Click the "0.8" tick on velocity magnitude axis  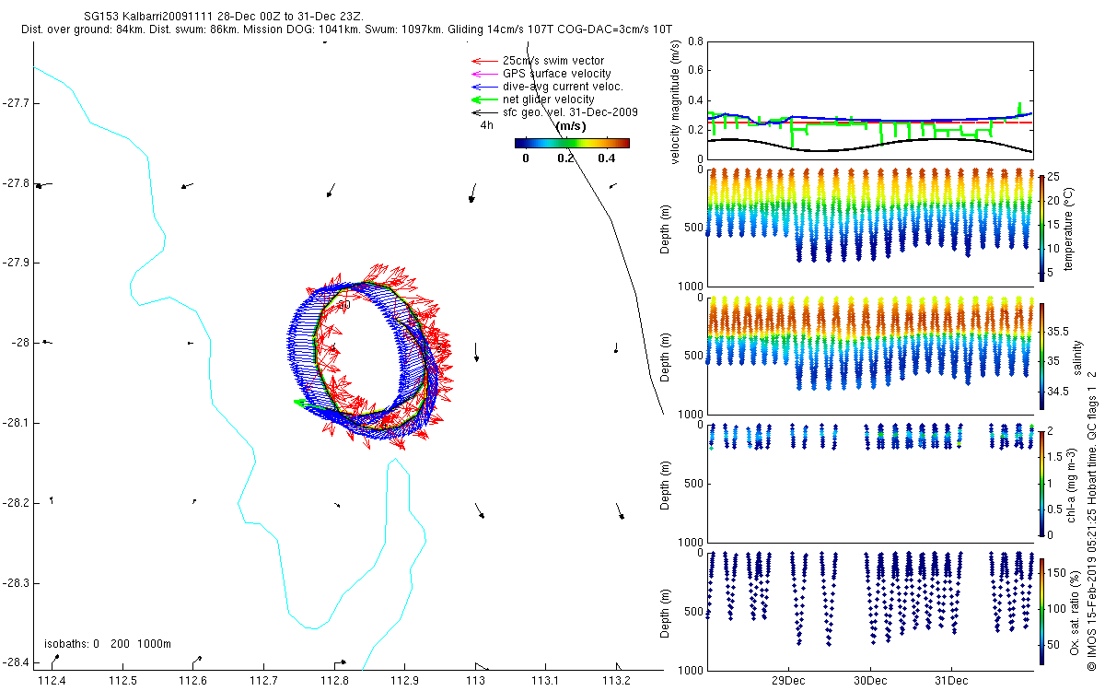point(694,41)
